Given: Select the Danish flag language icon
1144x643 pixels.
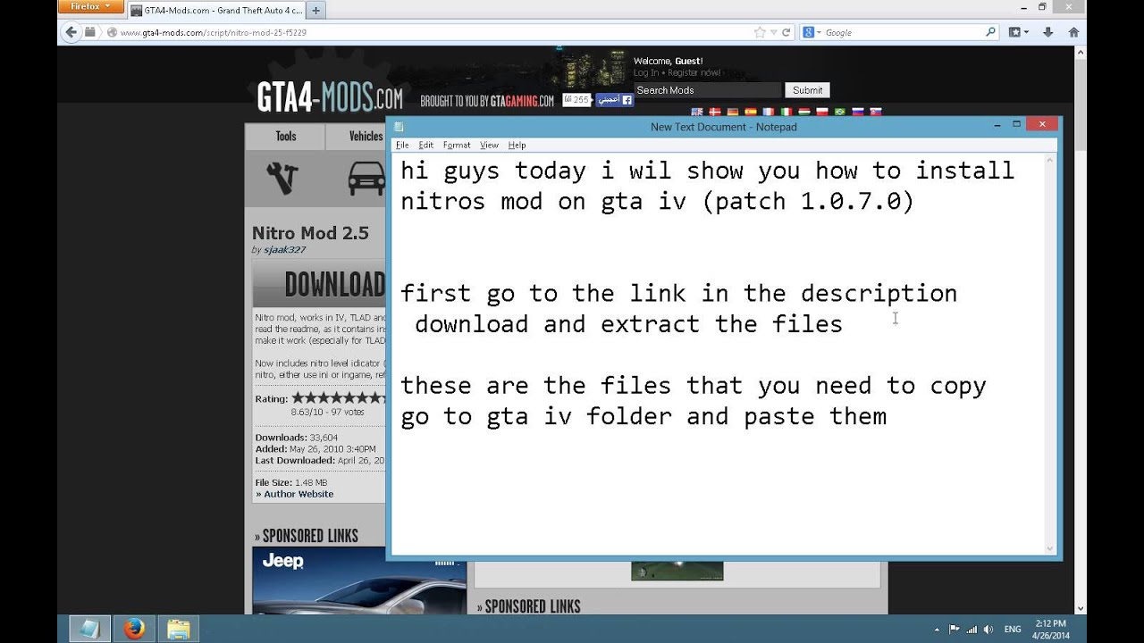Looking at the screenshot, I should coord(714,112).
